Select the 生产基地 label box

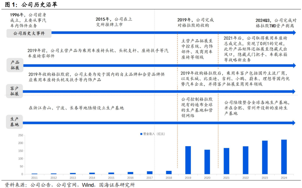pos(15,122)
